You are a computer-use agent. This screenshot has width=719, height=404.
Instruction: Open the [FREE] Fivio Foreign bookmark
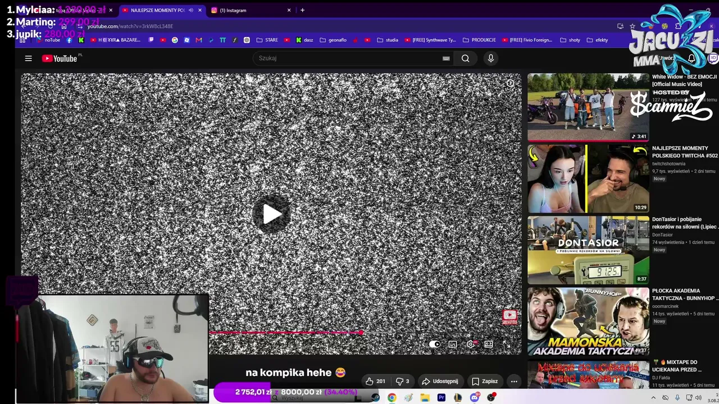527,40
